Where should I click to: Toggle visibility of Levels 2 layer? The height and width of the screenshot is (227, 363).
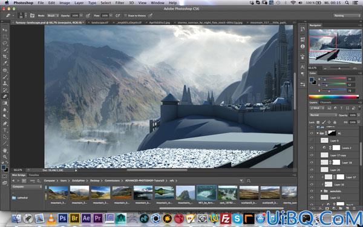(x=312, y=148)
